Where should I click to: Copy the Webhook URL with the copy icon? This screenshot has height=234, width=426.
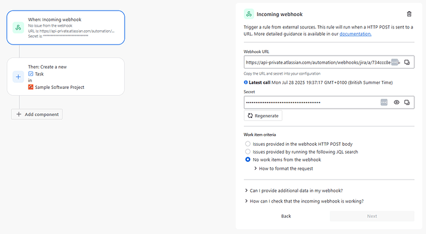pos(407,62)
